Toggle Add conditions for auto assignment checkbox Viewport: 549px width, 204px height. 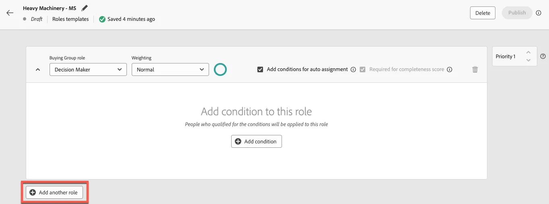[260, 69]
